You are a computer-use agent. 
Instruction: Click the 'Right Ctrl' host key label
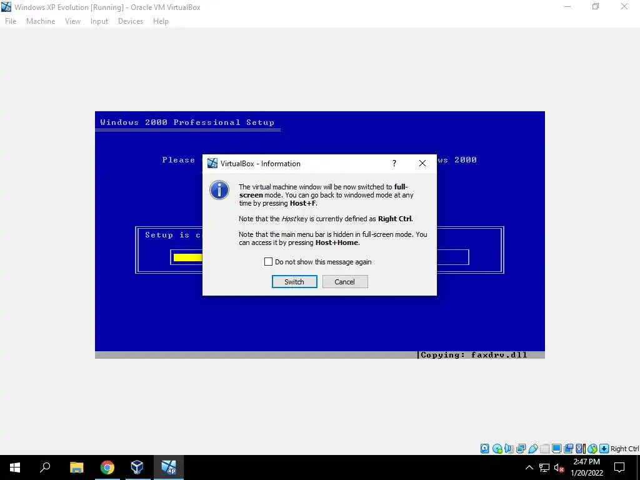[x=624, y=449]
